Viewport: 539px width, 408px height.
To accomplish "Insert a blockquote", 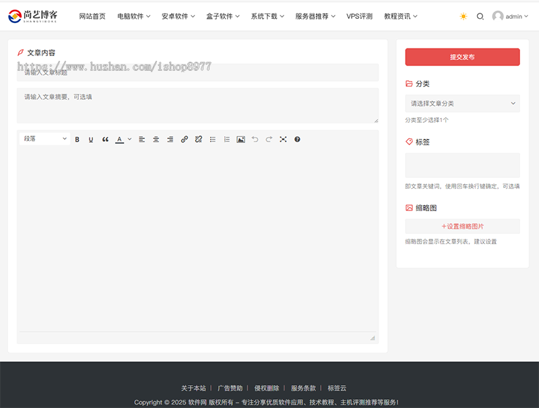I will pos(105,140).
